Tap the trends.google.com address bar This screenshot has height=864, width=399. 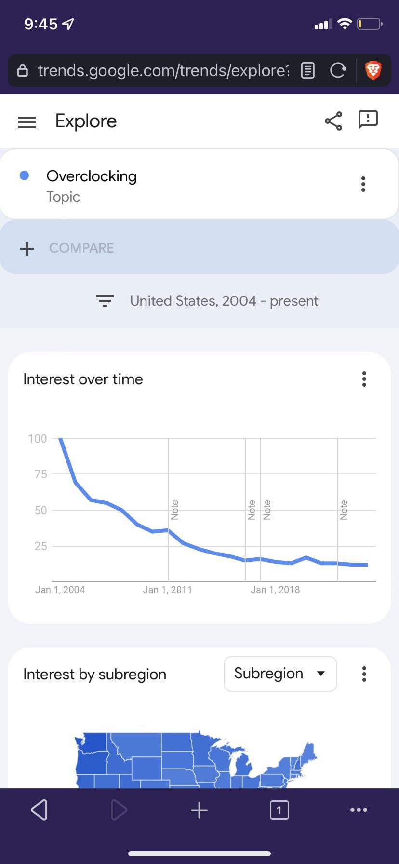point(164,71)
